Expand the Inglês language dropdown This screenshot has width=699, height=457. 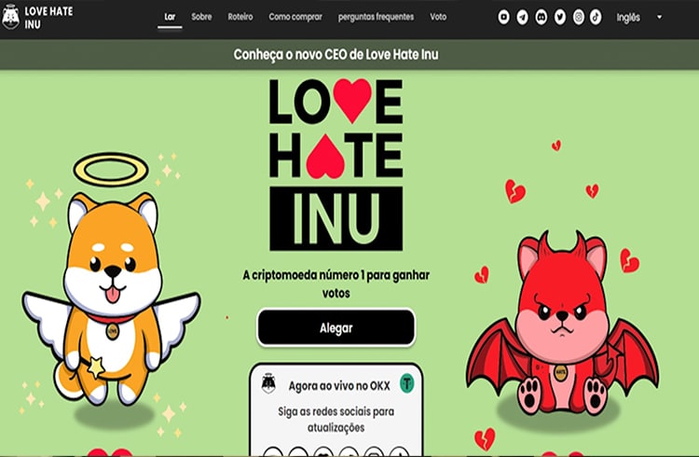(x=638, y=18)
